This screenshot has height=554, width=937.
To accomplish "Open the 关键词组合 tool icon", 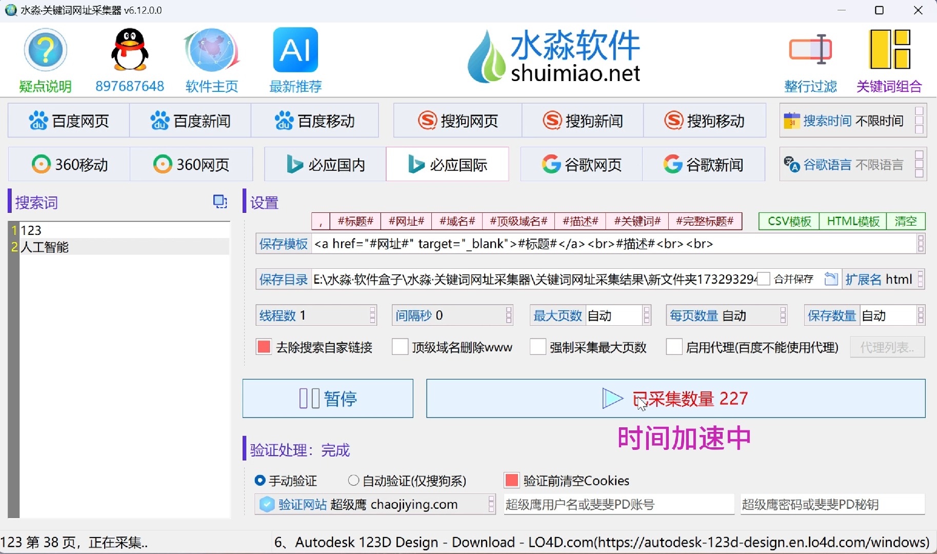I will point(889,61).
